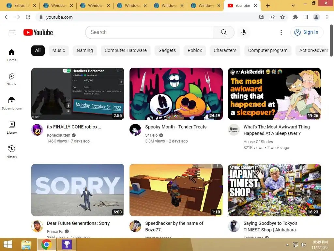Open 'Saying Goodbye to Tokyo's TINIEST Shop' title
The width and height of the screenshot is (334, 251).
coord(270,226)
